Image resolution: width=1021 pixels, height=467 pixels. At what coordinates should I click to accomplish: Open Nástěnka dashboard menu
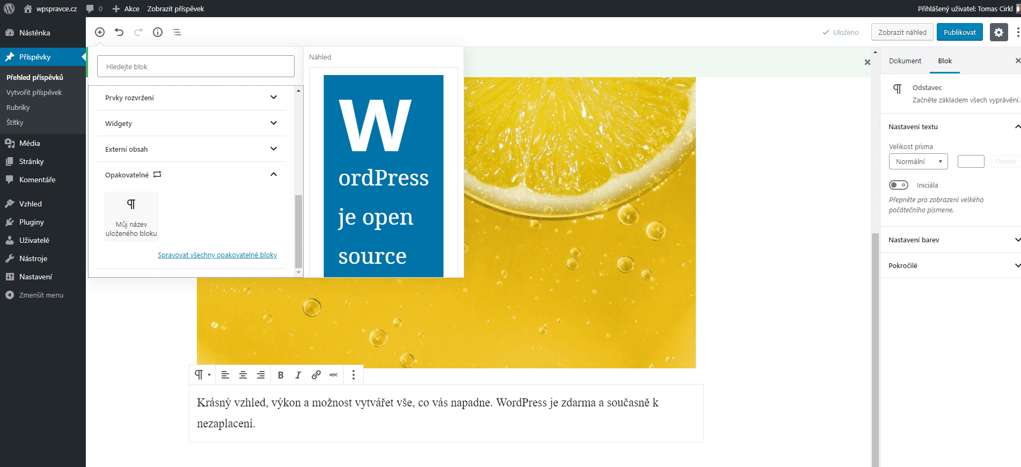point(43,33)
